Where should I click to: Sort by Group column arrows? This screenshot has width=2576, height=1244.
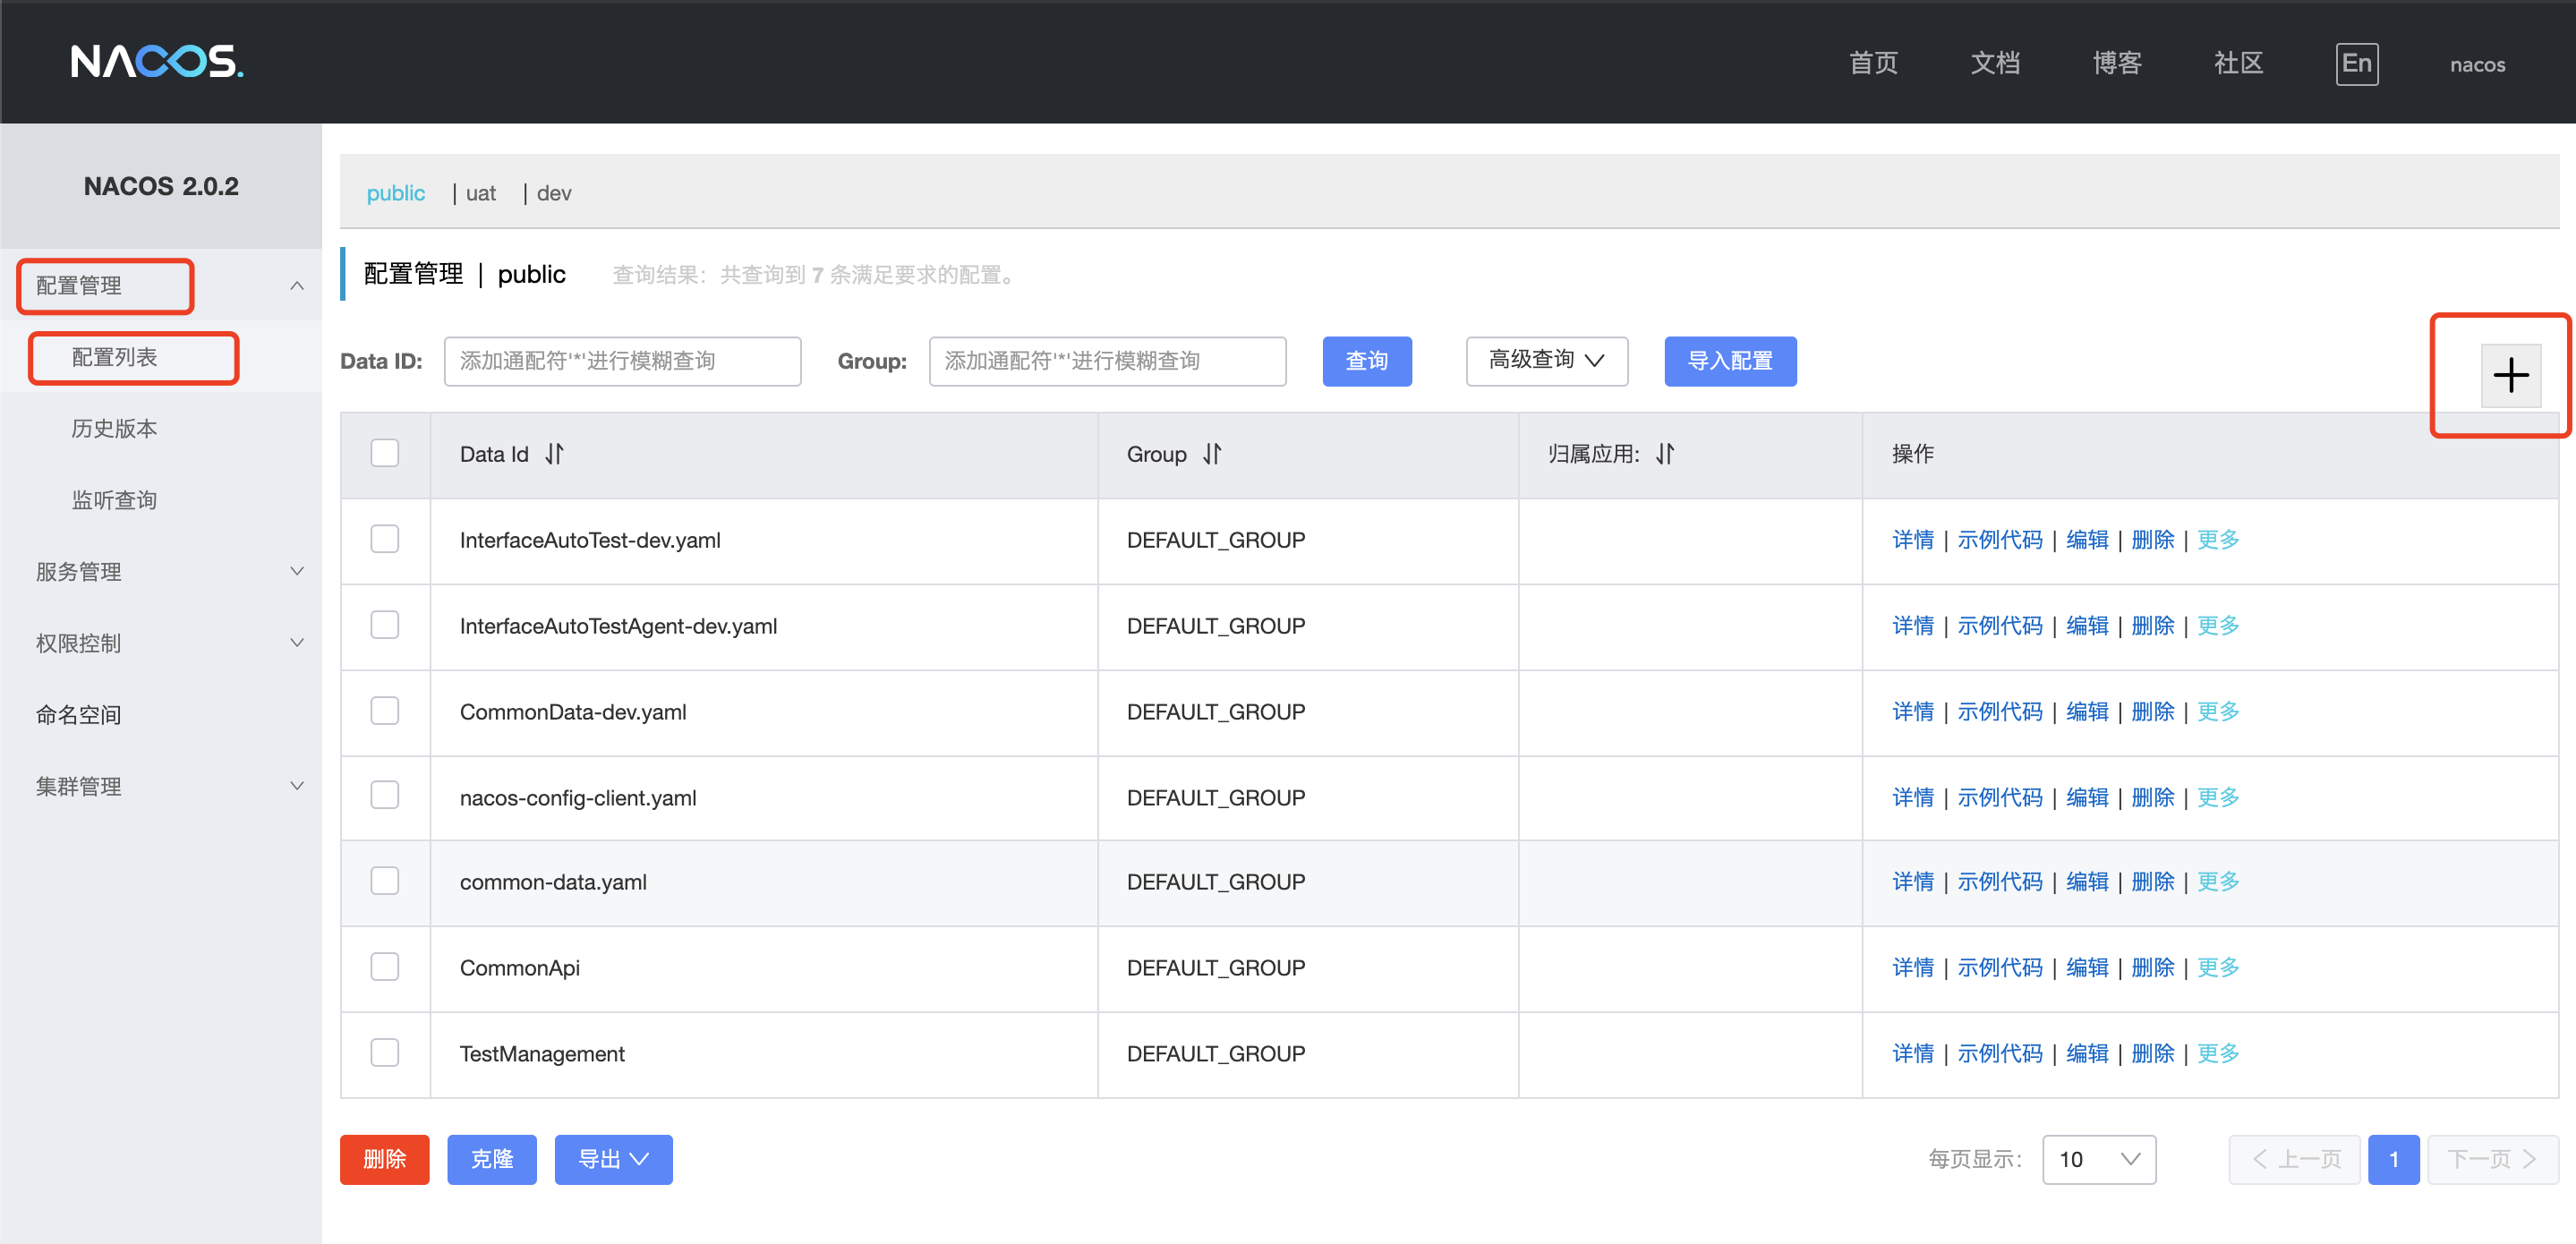coord(1212,454)
